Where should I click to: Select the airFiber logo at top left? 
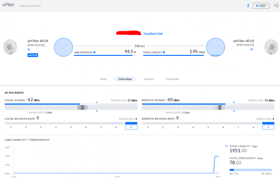tap(8, 5)
